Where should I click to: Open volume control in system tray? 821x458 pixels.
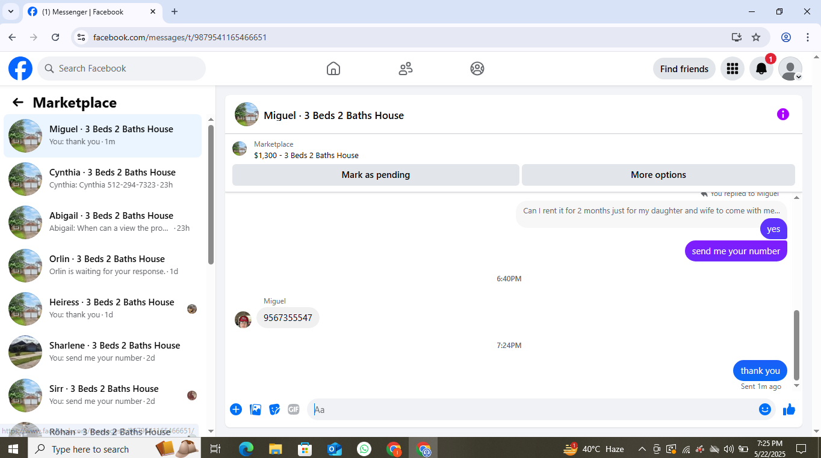tap(728, 449)
